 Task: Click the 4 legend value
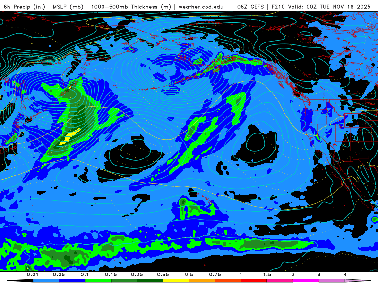[345, 275]
